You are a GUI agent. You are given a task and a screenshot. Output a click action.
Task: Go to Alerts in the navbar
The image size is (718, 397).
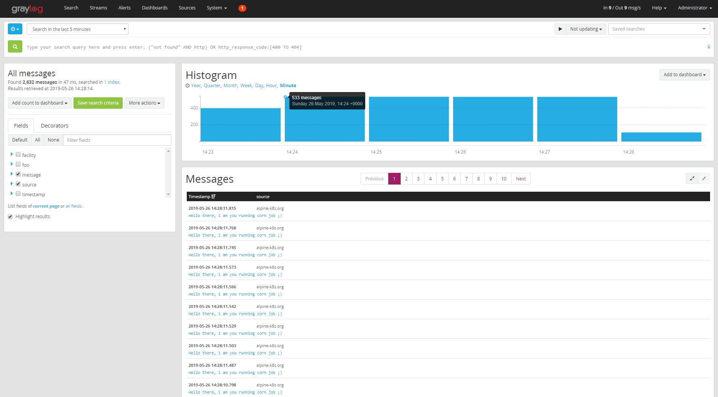pyautogui.click(x=124, y=8)
